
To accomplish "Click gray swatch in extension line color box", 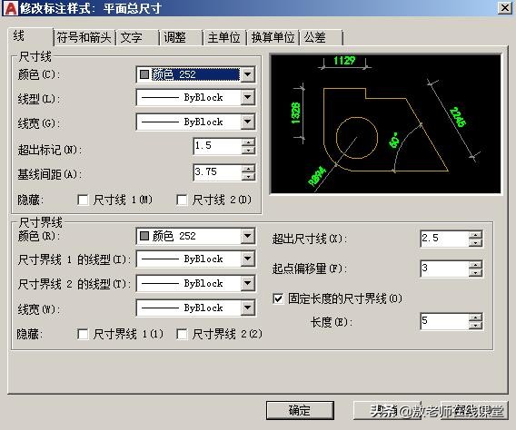I will tap(144, 236).
